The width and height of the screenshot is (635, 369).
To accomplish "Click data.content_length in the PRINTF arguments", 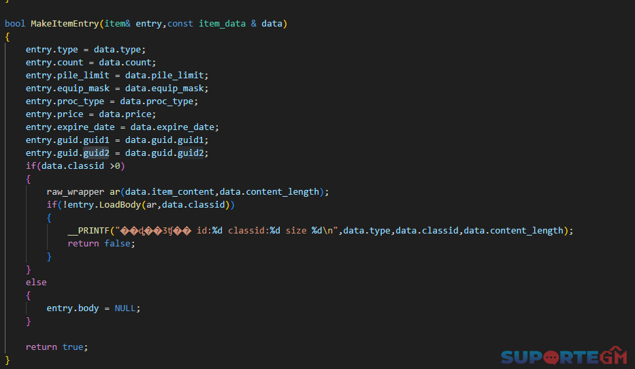I will pyautogui.click(x=513, y=231).
